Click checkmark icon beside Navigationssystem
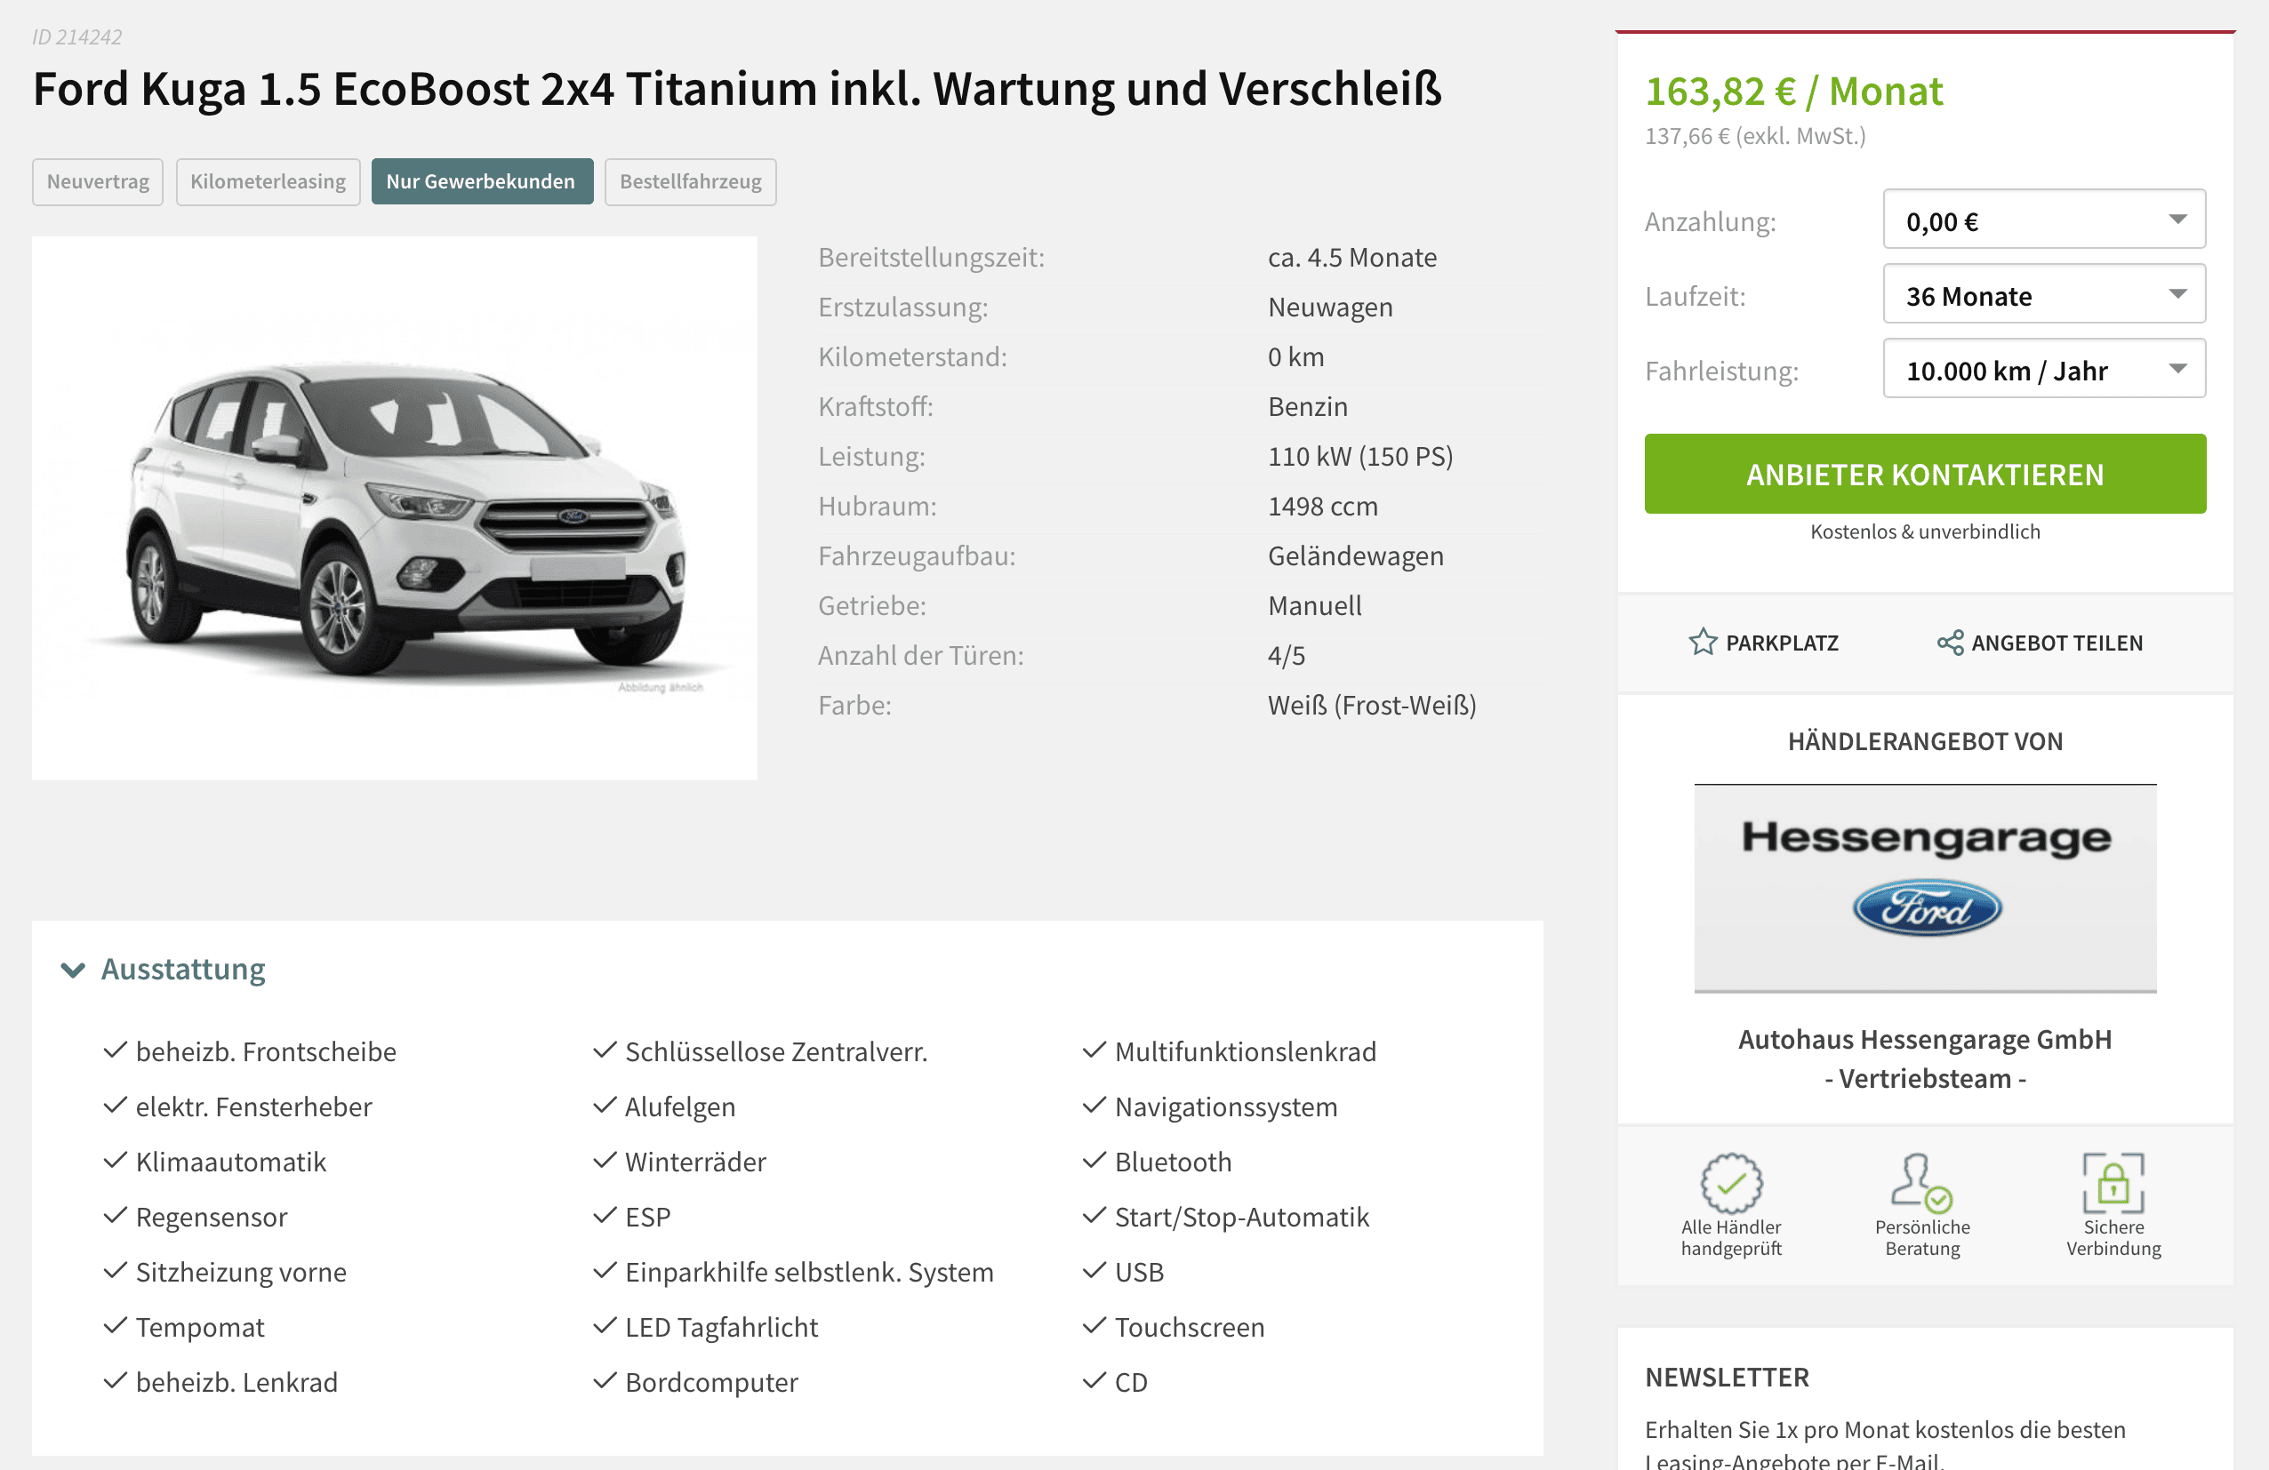 click(1094, 1105)
